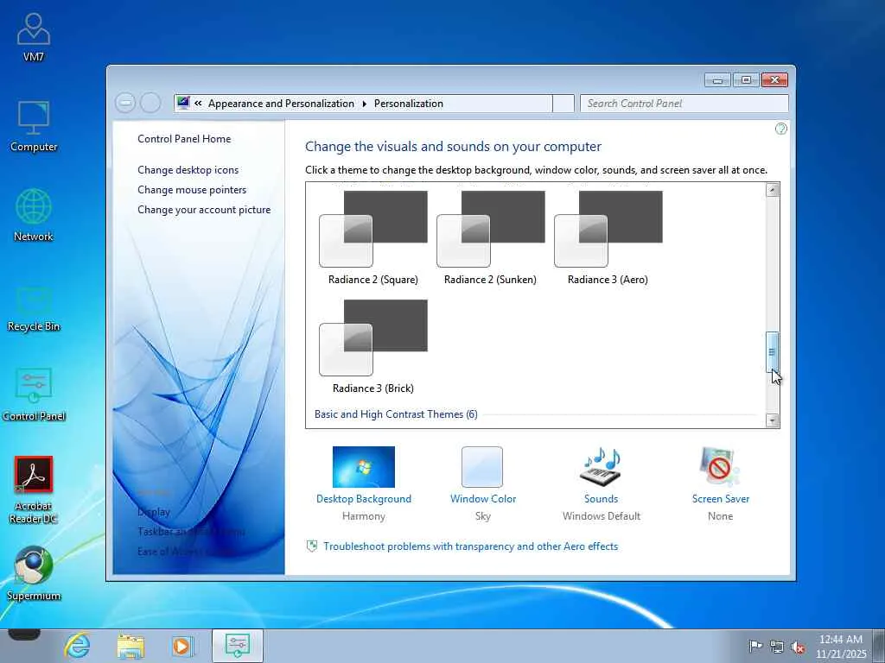Open Change your account picture link
This screenshot has height=663, width=885.
(x=204, y=210)
